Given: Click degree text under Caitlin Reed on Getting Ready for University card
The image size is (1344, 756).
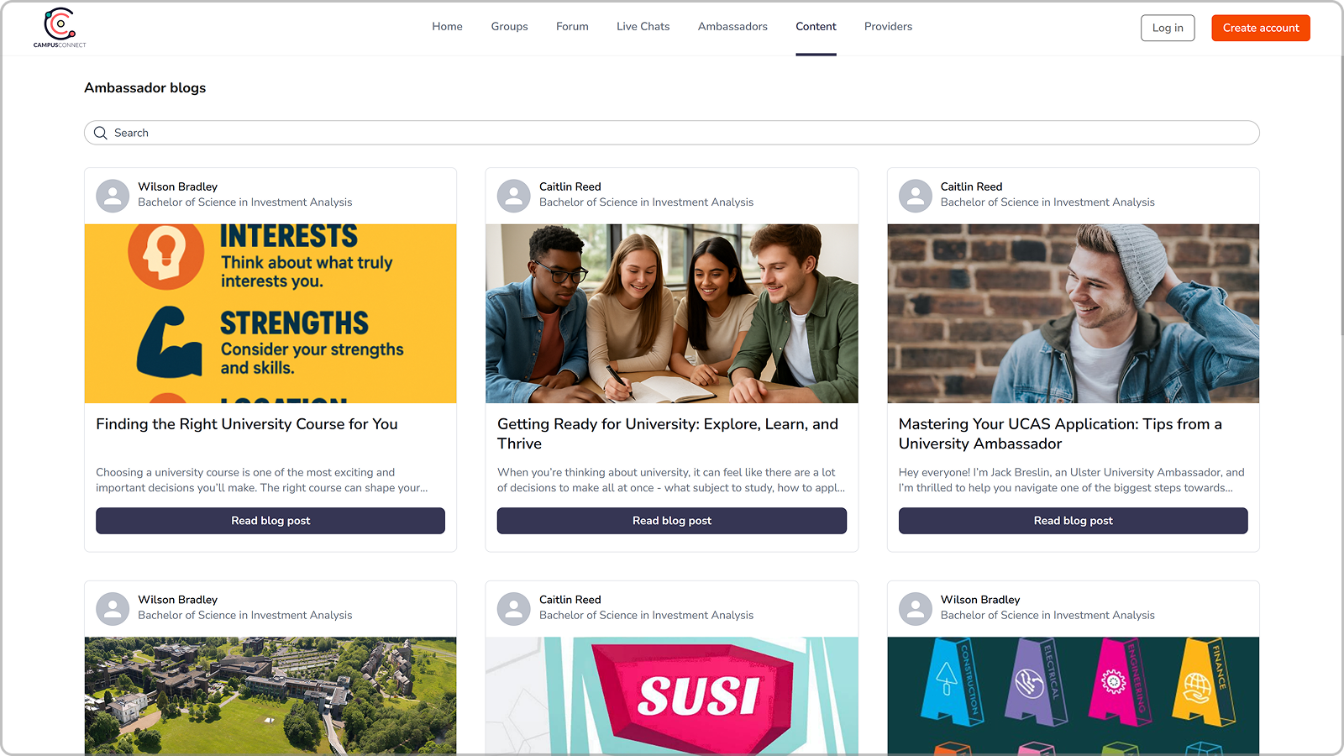Looking at the screenshot, I should pyautogui.click(x=647, y=202).
